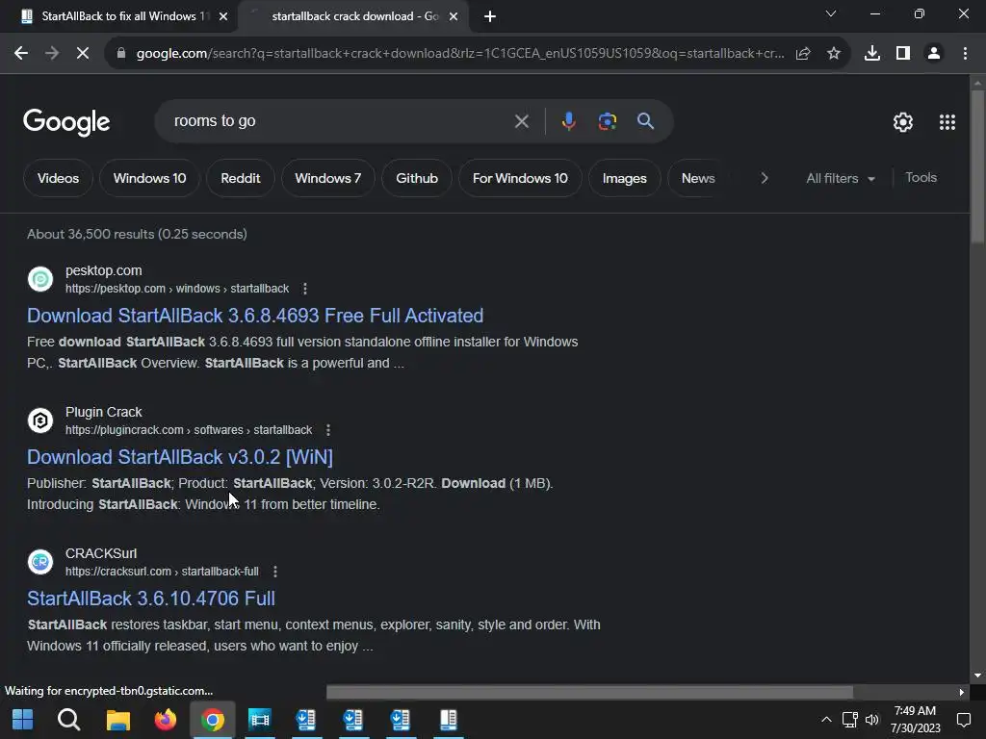
Task: Go to Google homepage via the logo
Action: pyautogui.click(x=66, y=122)
